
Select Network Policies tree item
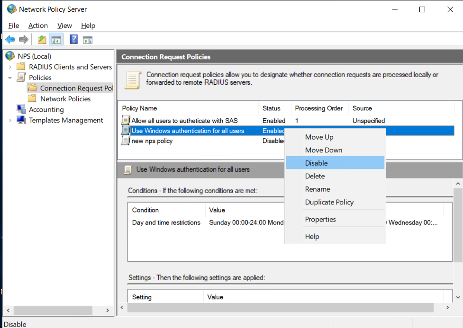pos(65,99)
